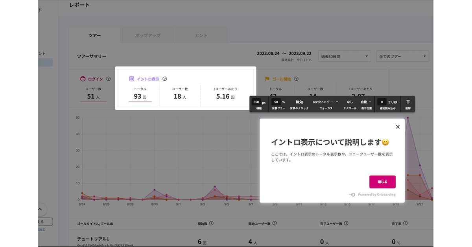Click the help icon beside 開始ユーザー数

[275, 223]
